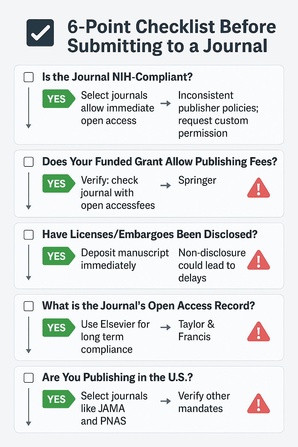Image resolution: width=298 pixels, height=447 pixels.
Task: Tick the 'Have Licenses/Embargoes Been Disclosed?' checkbox
Action: [29, 235]
